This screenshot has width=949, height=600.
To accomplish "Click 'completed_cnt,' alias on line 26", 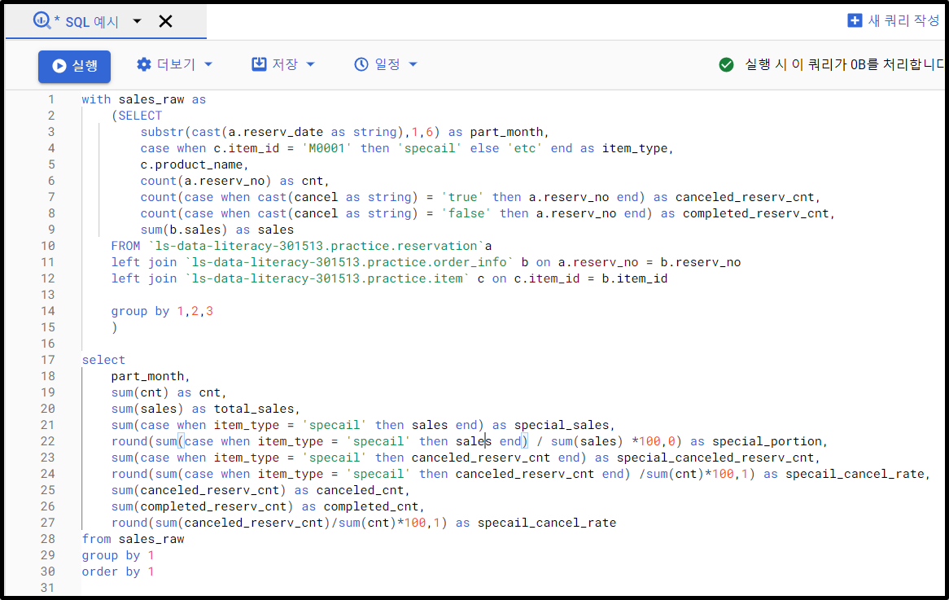I will click(x=374, y=506).
